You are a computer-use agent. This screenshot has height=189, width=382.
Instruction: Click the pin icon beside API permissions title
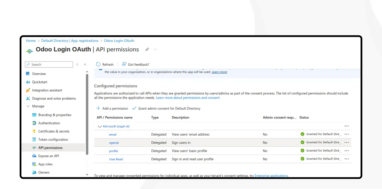tap(147, 49)
